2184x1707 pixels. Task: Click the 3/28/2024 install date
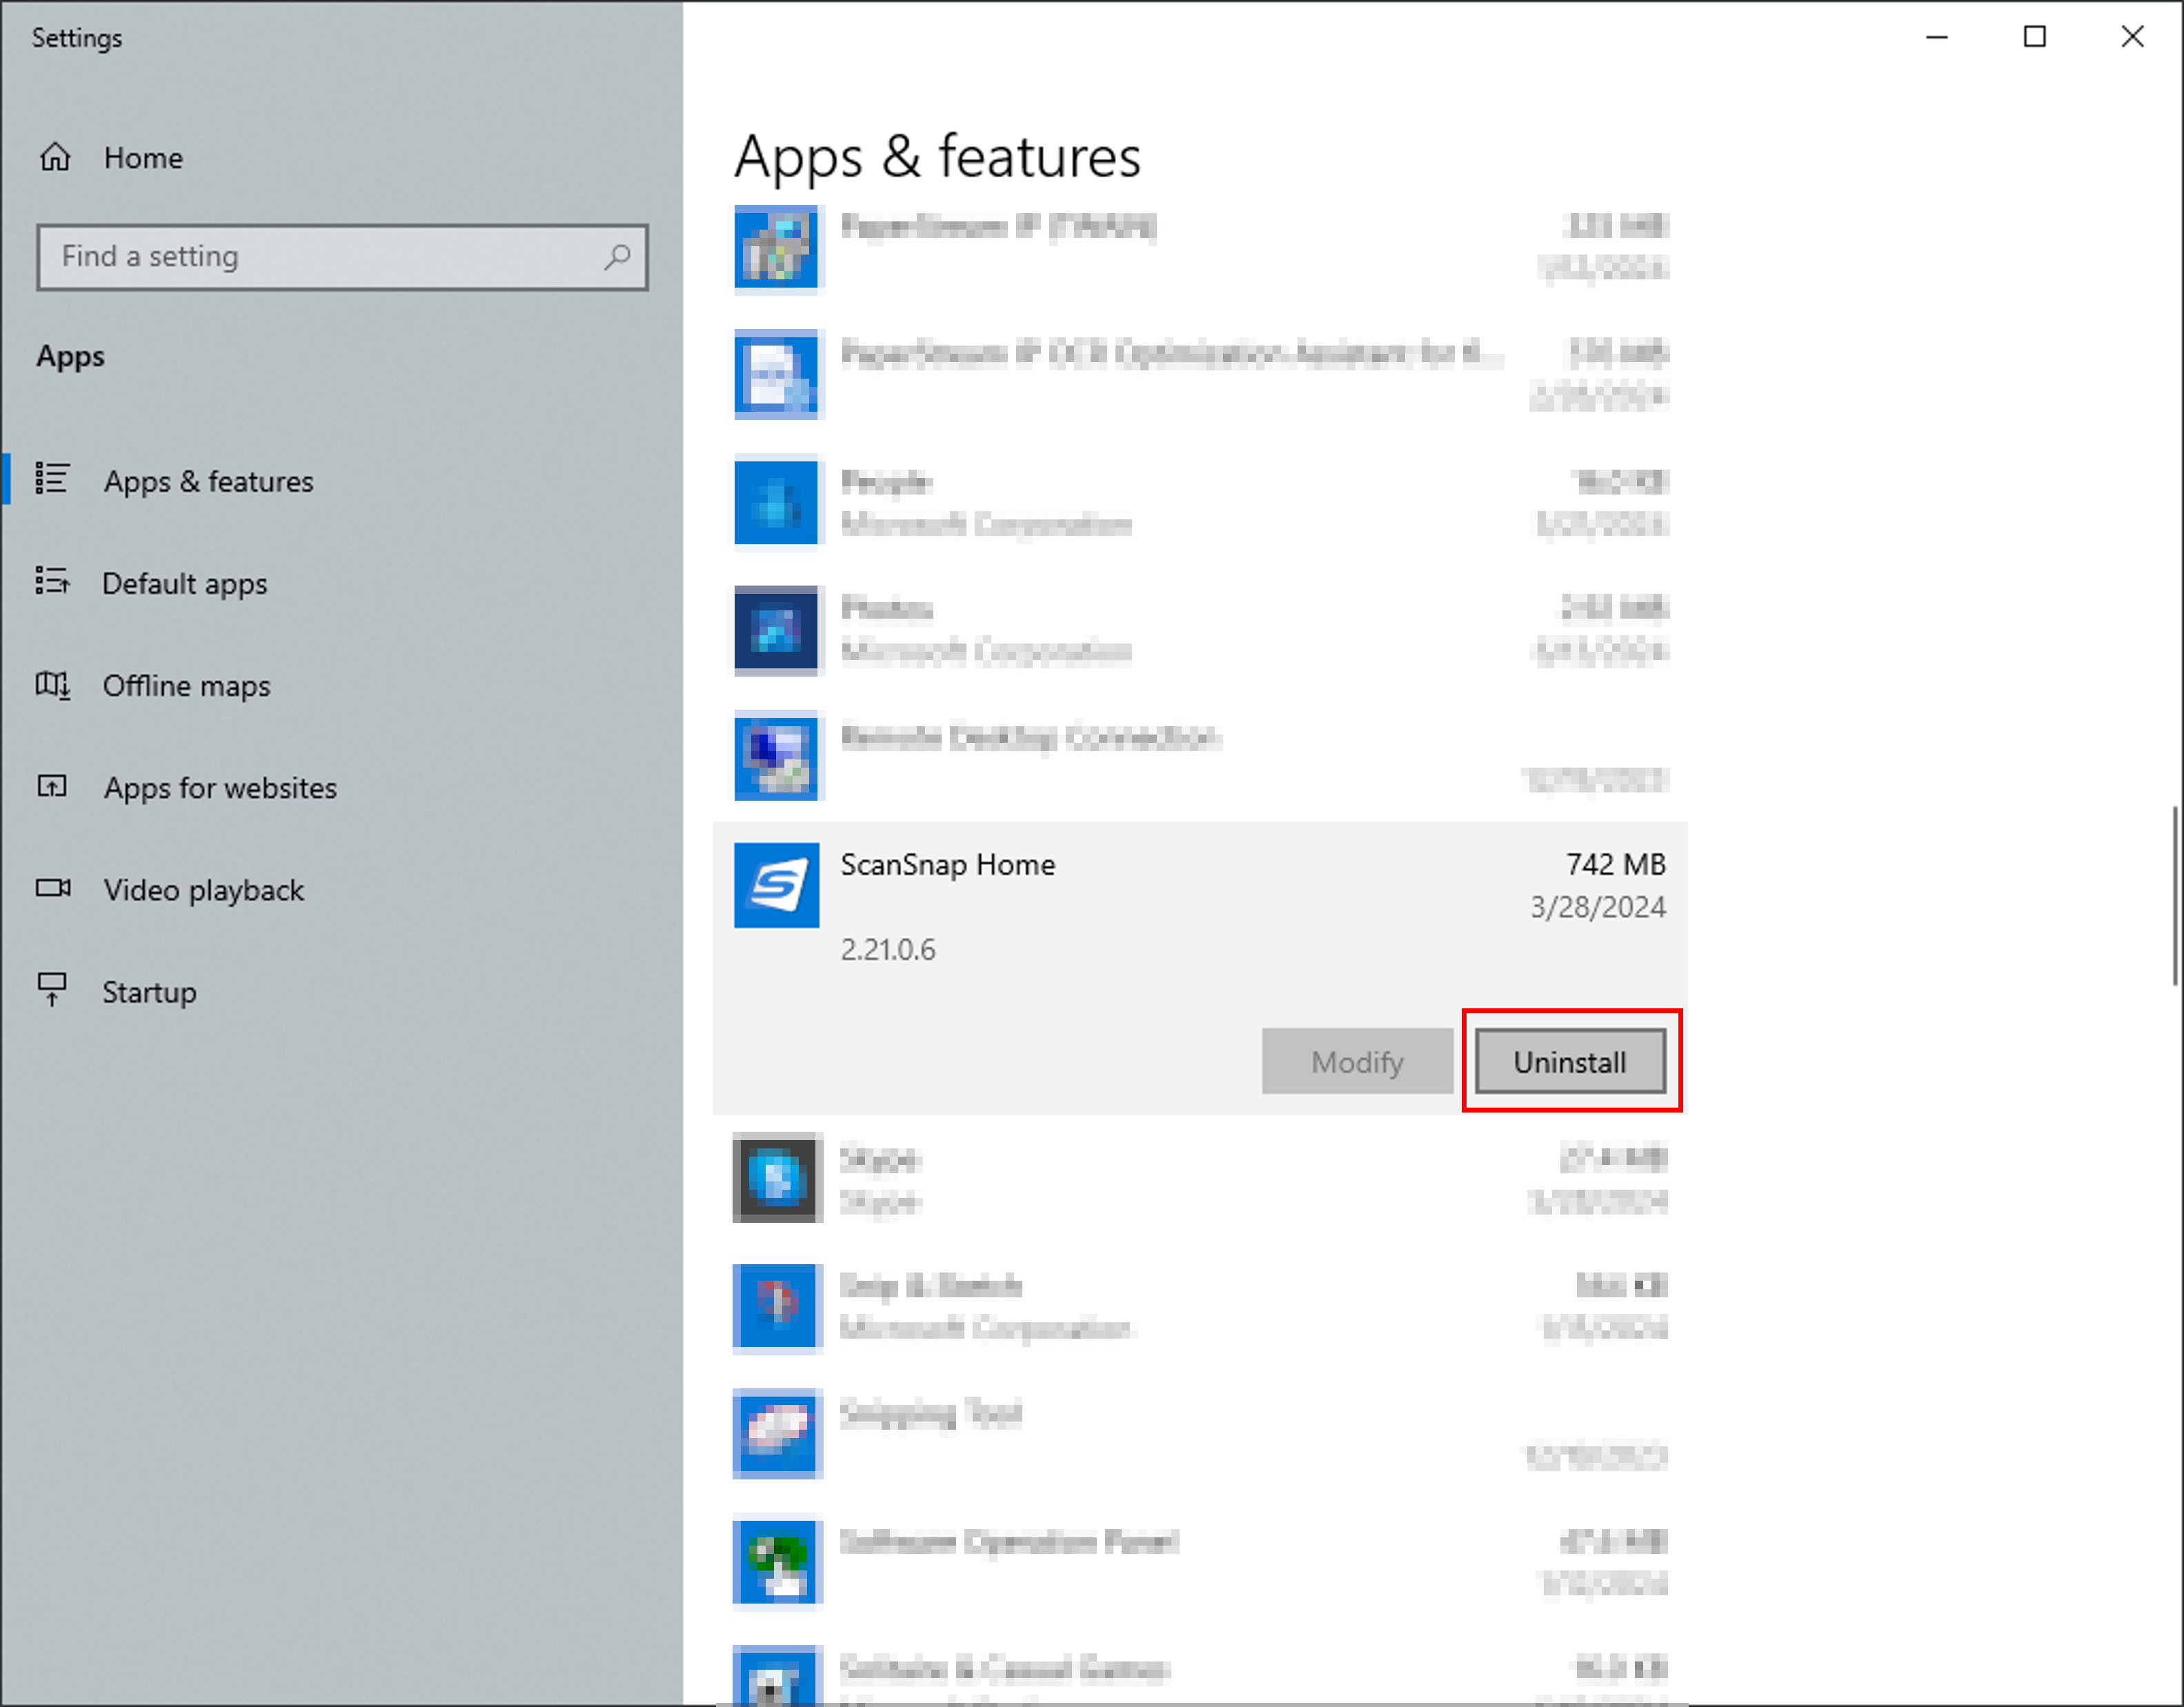pos(1598,907)
